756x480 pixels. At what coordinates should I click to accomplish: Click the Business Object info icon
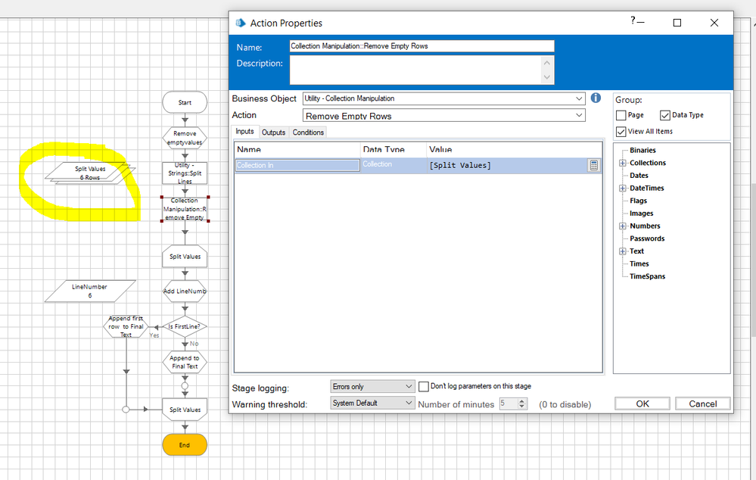(x=596, y=98)
